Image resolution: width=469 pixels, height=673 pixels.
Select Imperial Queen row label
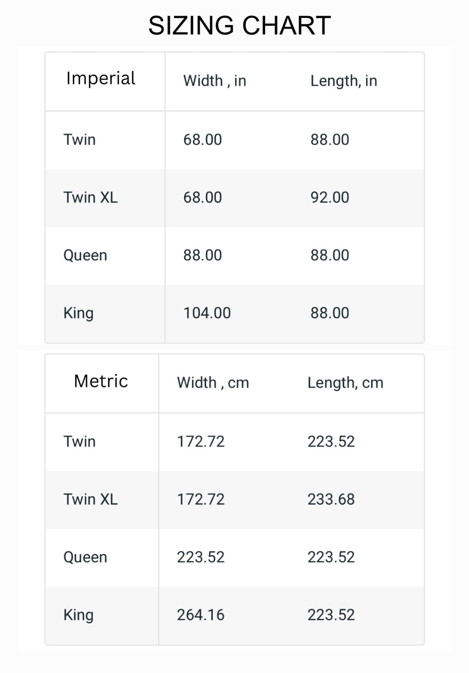coord(85,255)
